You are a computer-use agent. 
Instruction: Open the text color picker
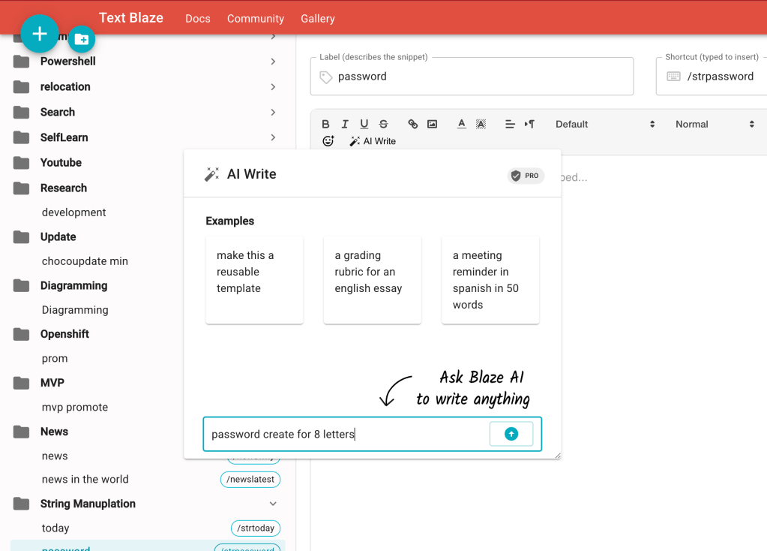coord(461,124)
